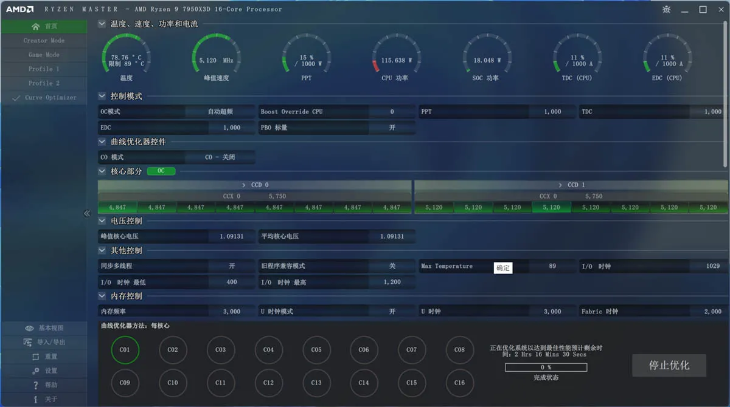Select core C05 circle
This screenshot has width=730, height=407.
pos(316,350)
